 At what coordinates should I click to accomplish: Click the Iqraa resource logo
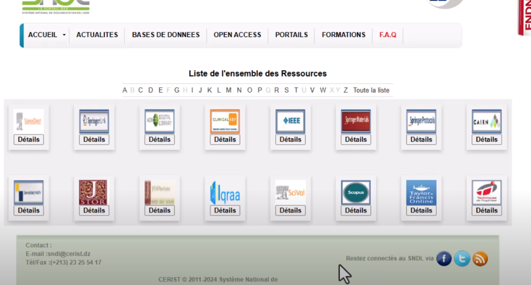point(225,192)
